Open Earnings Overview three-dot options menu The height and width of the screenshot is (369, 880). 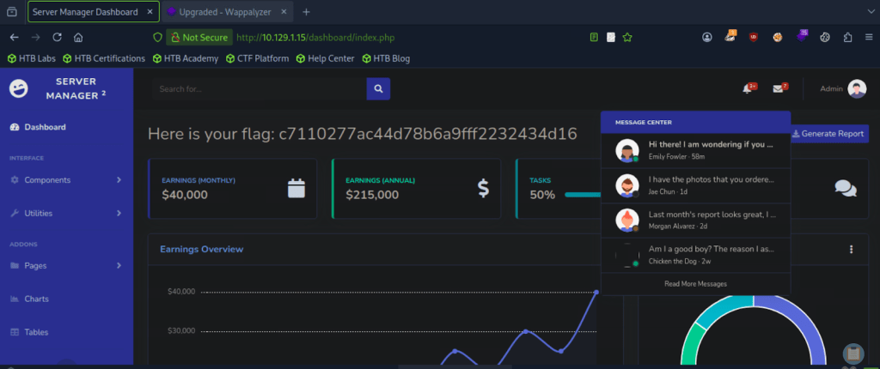(x=851, y=250)
